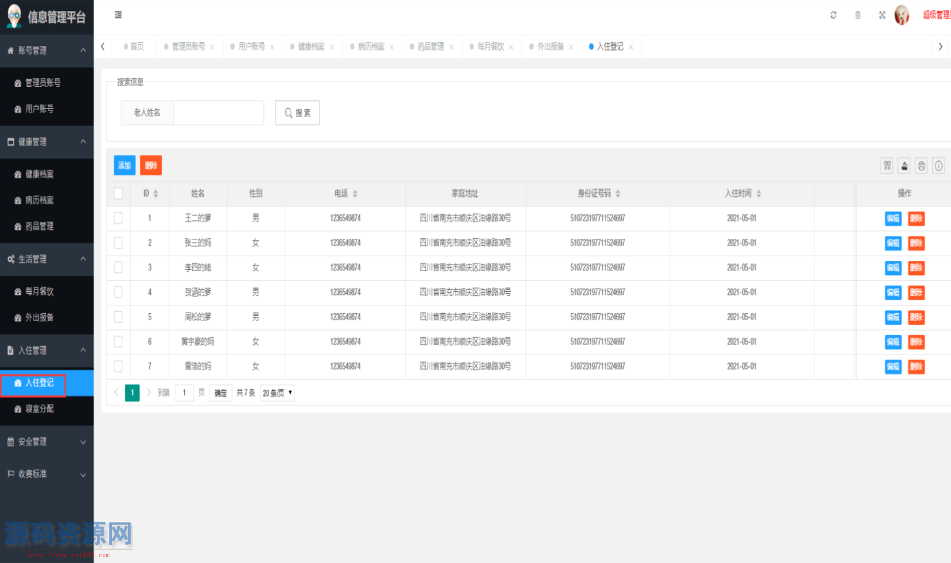Switch to the 健康档案 tab
The width and height of the screenshot is (951, 563).
pos(311,47)
